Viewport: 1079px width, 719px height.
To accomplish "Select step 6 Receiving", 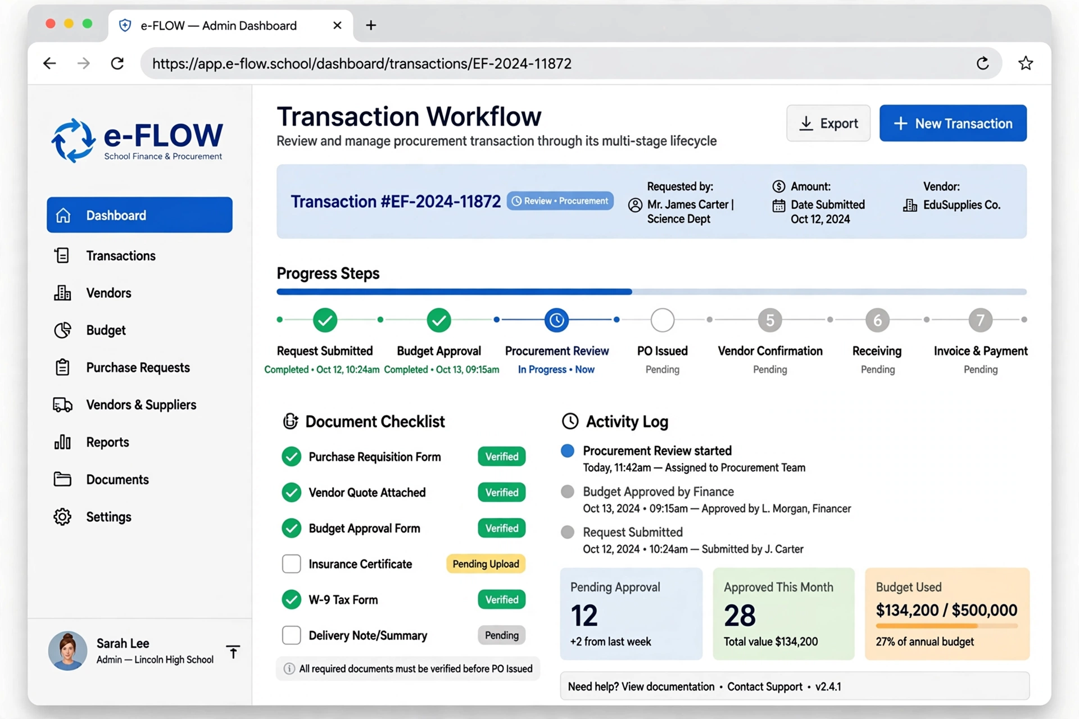I will tap(877, 320).
